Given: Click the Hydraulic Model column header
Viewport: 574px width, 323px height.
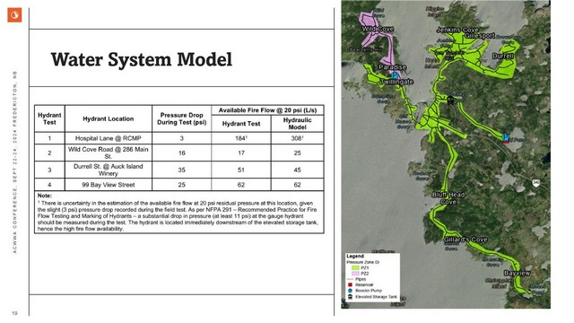Looking at the screenshot, I should (297, 124).
